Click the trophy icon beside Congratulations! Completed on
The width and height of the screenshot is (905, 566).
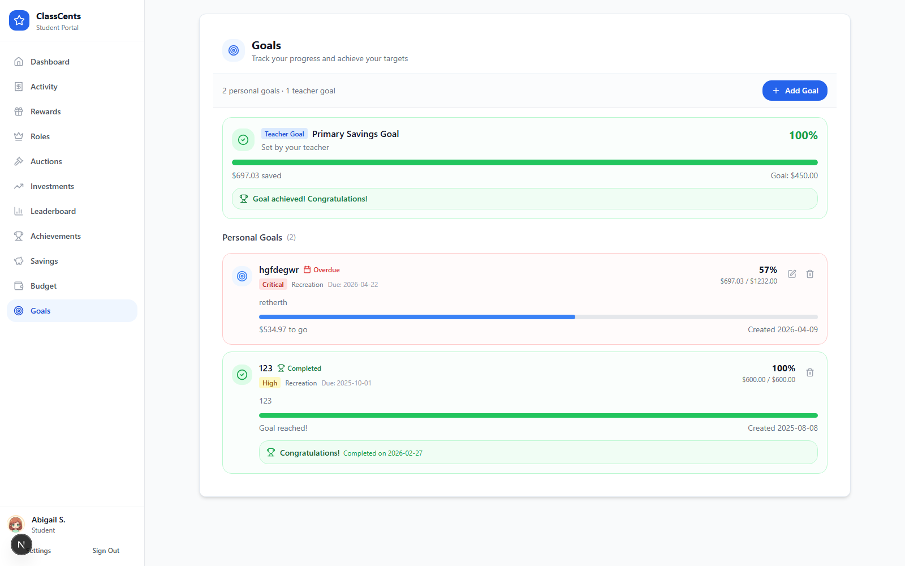click(271, 453)
